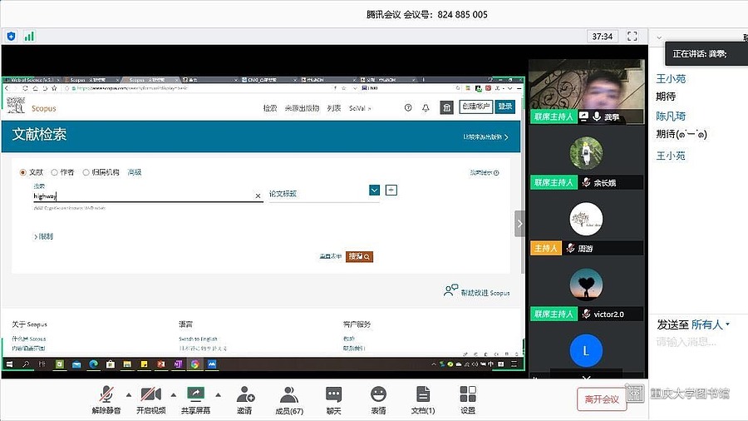The image size is (748, 421).
Task: Open the invite (邀请) icon
Action: coord(244,394)
